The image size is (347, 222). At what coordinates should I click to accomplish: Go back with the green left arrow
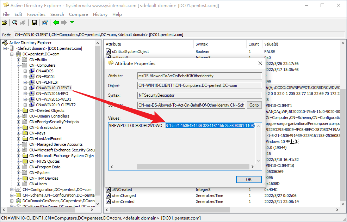(x=56, y=22)
